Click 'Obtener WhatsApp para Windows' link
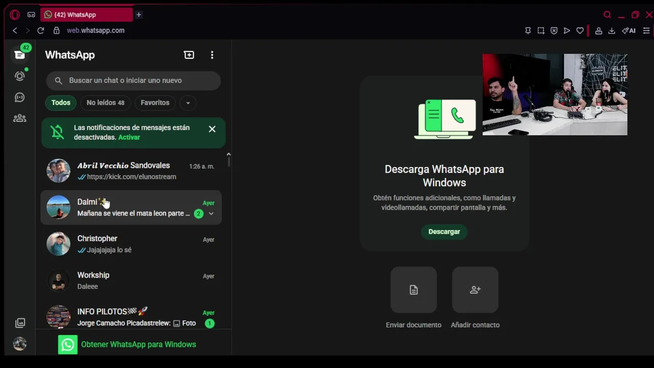Viewport: 654px width, 368px height. point(138,344)
